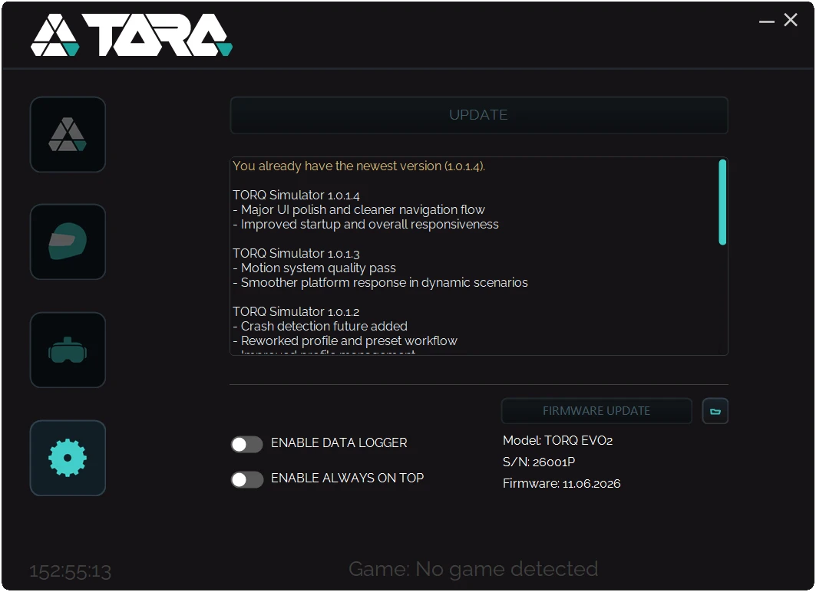
Task: Click the 152:55:13 runtime counter
Action: 71,572
